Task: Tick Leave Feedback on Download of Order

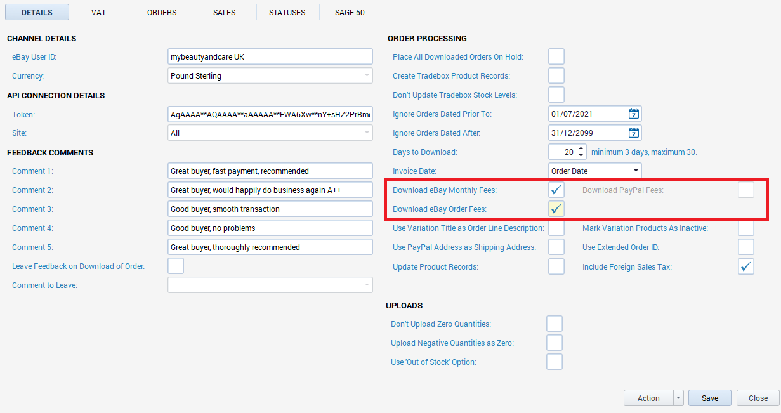Action: tap(176, 266)
